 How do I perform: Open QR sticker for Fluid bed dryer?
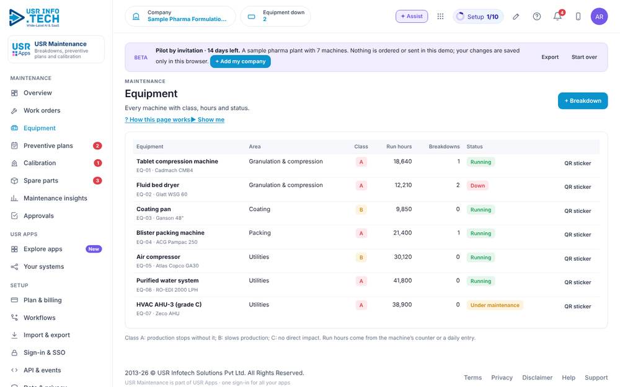tap(577, 187)
